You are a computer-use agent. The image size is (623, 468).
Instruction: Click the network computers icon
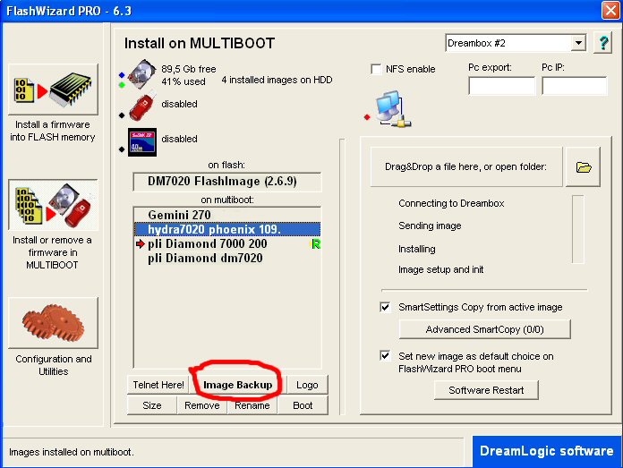tap(393, 108)
